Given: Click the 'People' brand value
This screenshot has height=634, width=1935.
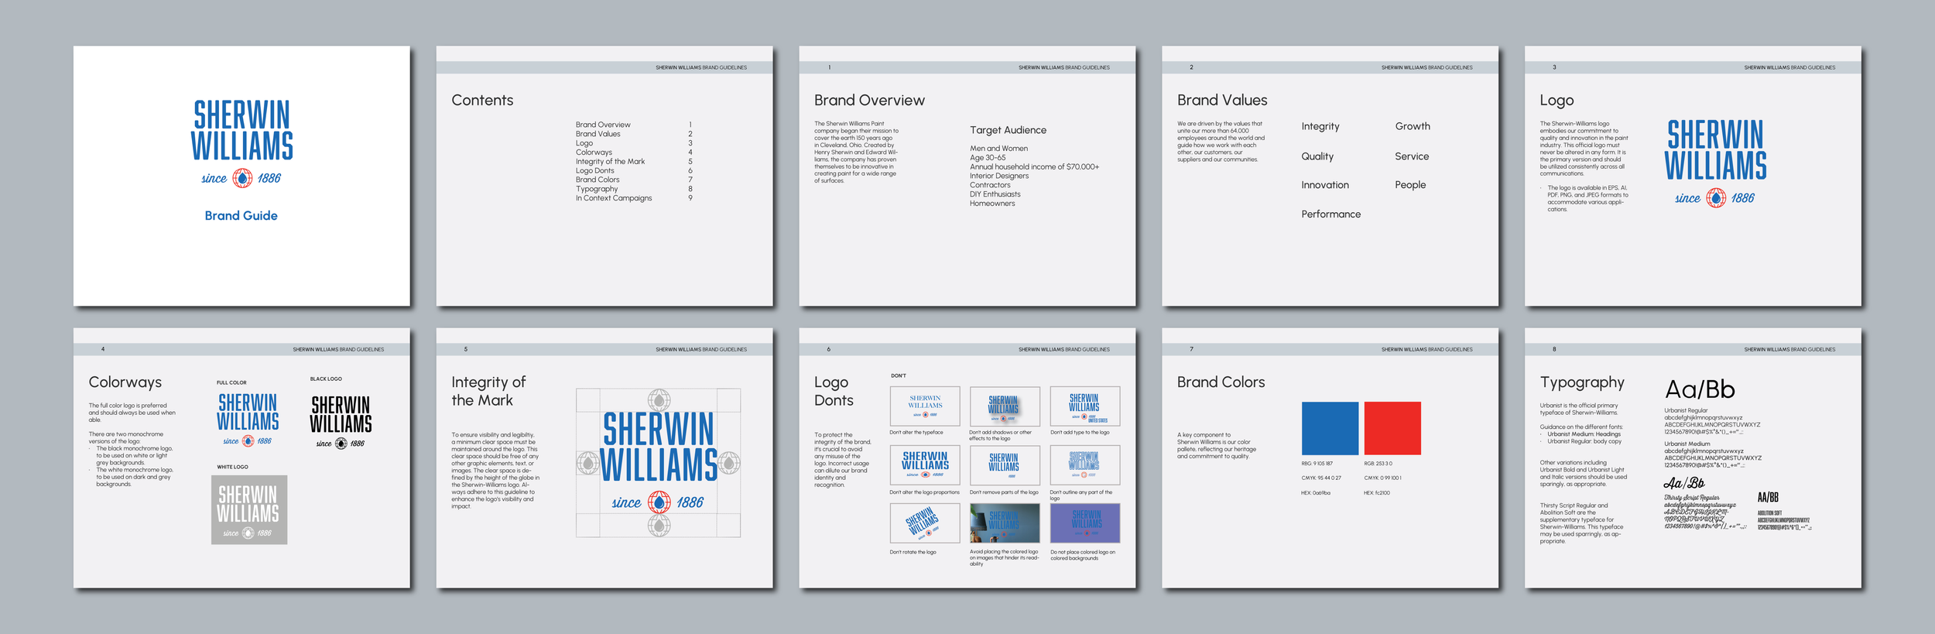Looking at the screenshot, I should point(1410,185).
